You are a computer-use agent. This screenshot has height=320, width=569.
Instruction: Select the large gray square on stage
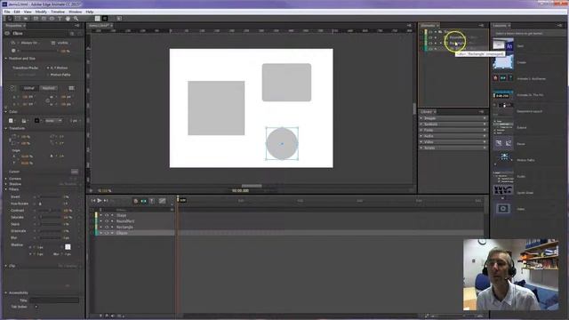pyautogui.click(x=216, y=108)
